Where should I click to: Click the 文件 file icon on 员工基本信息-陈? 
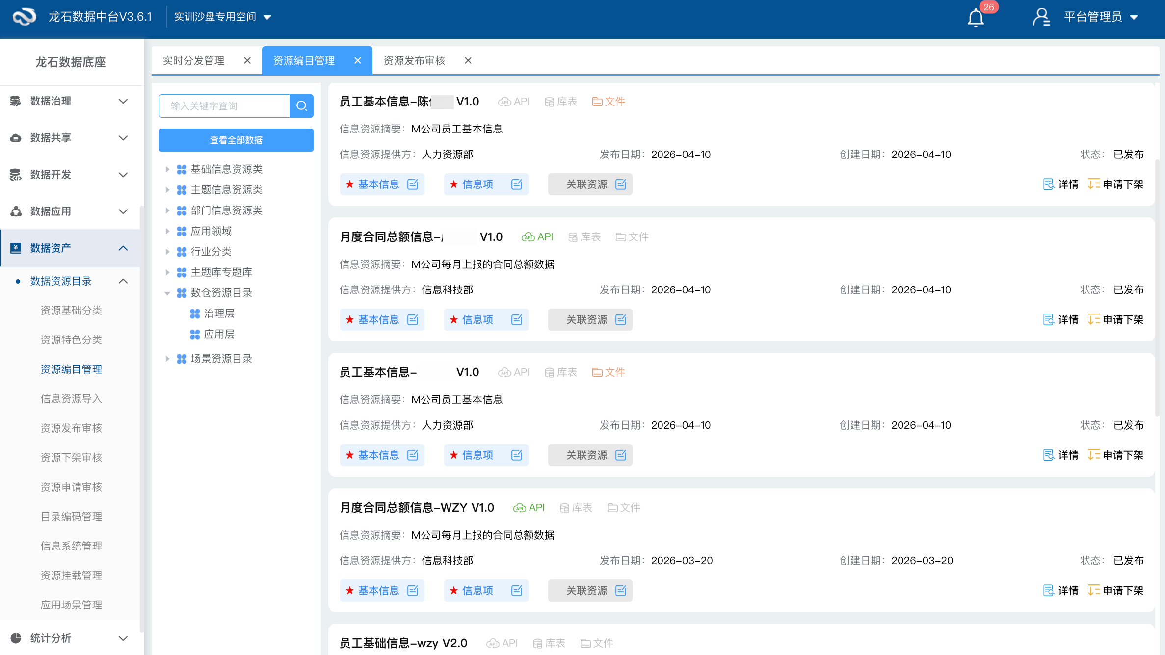[x=598, y=101]
